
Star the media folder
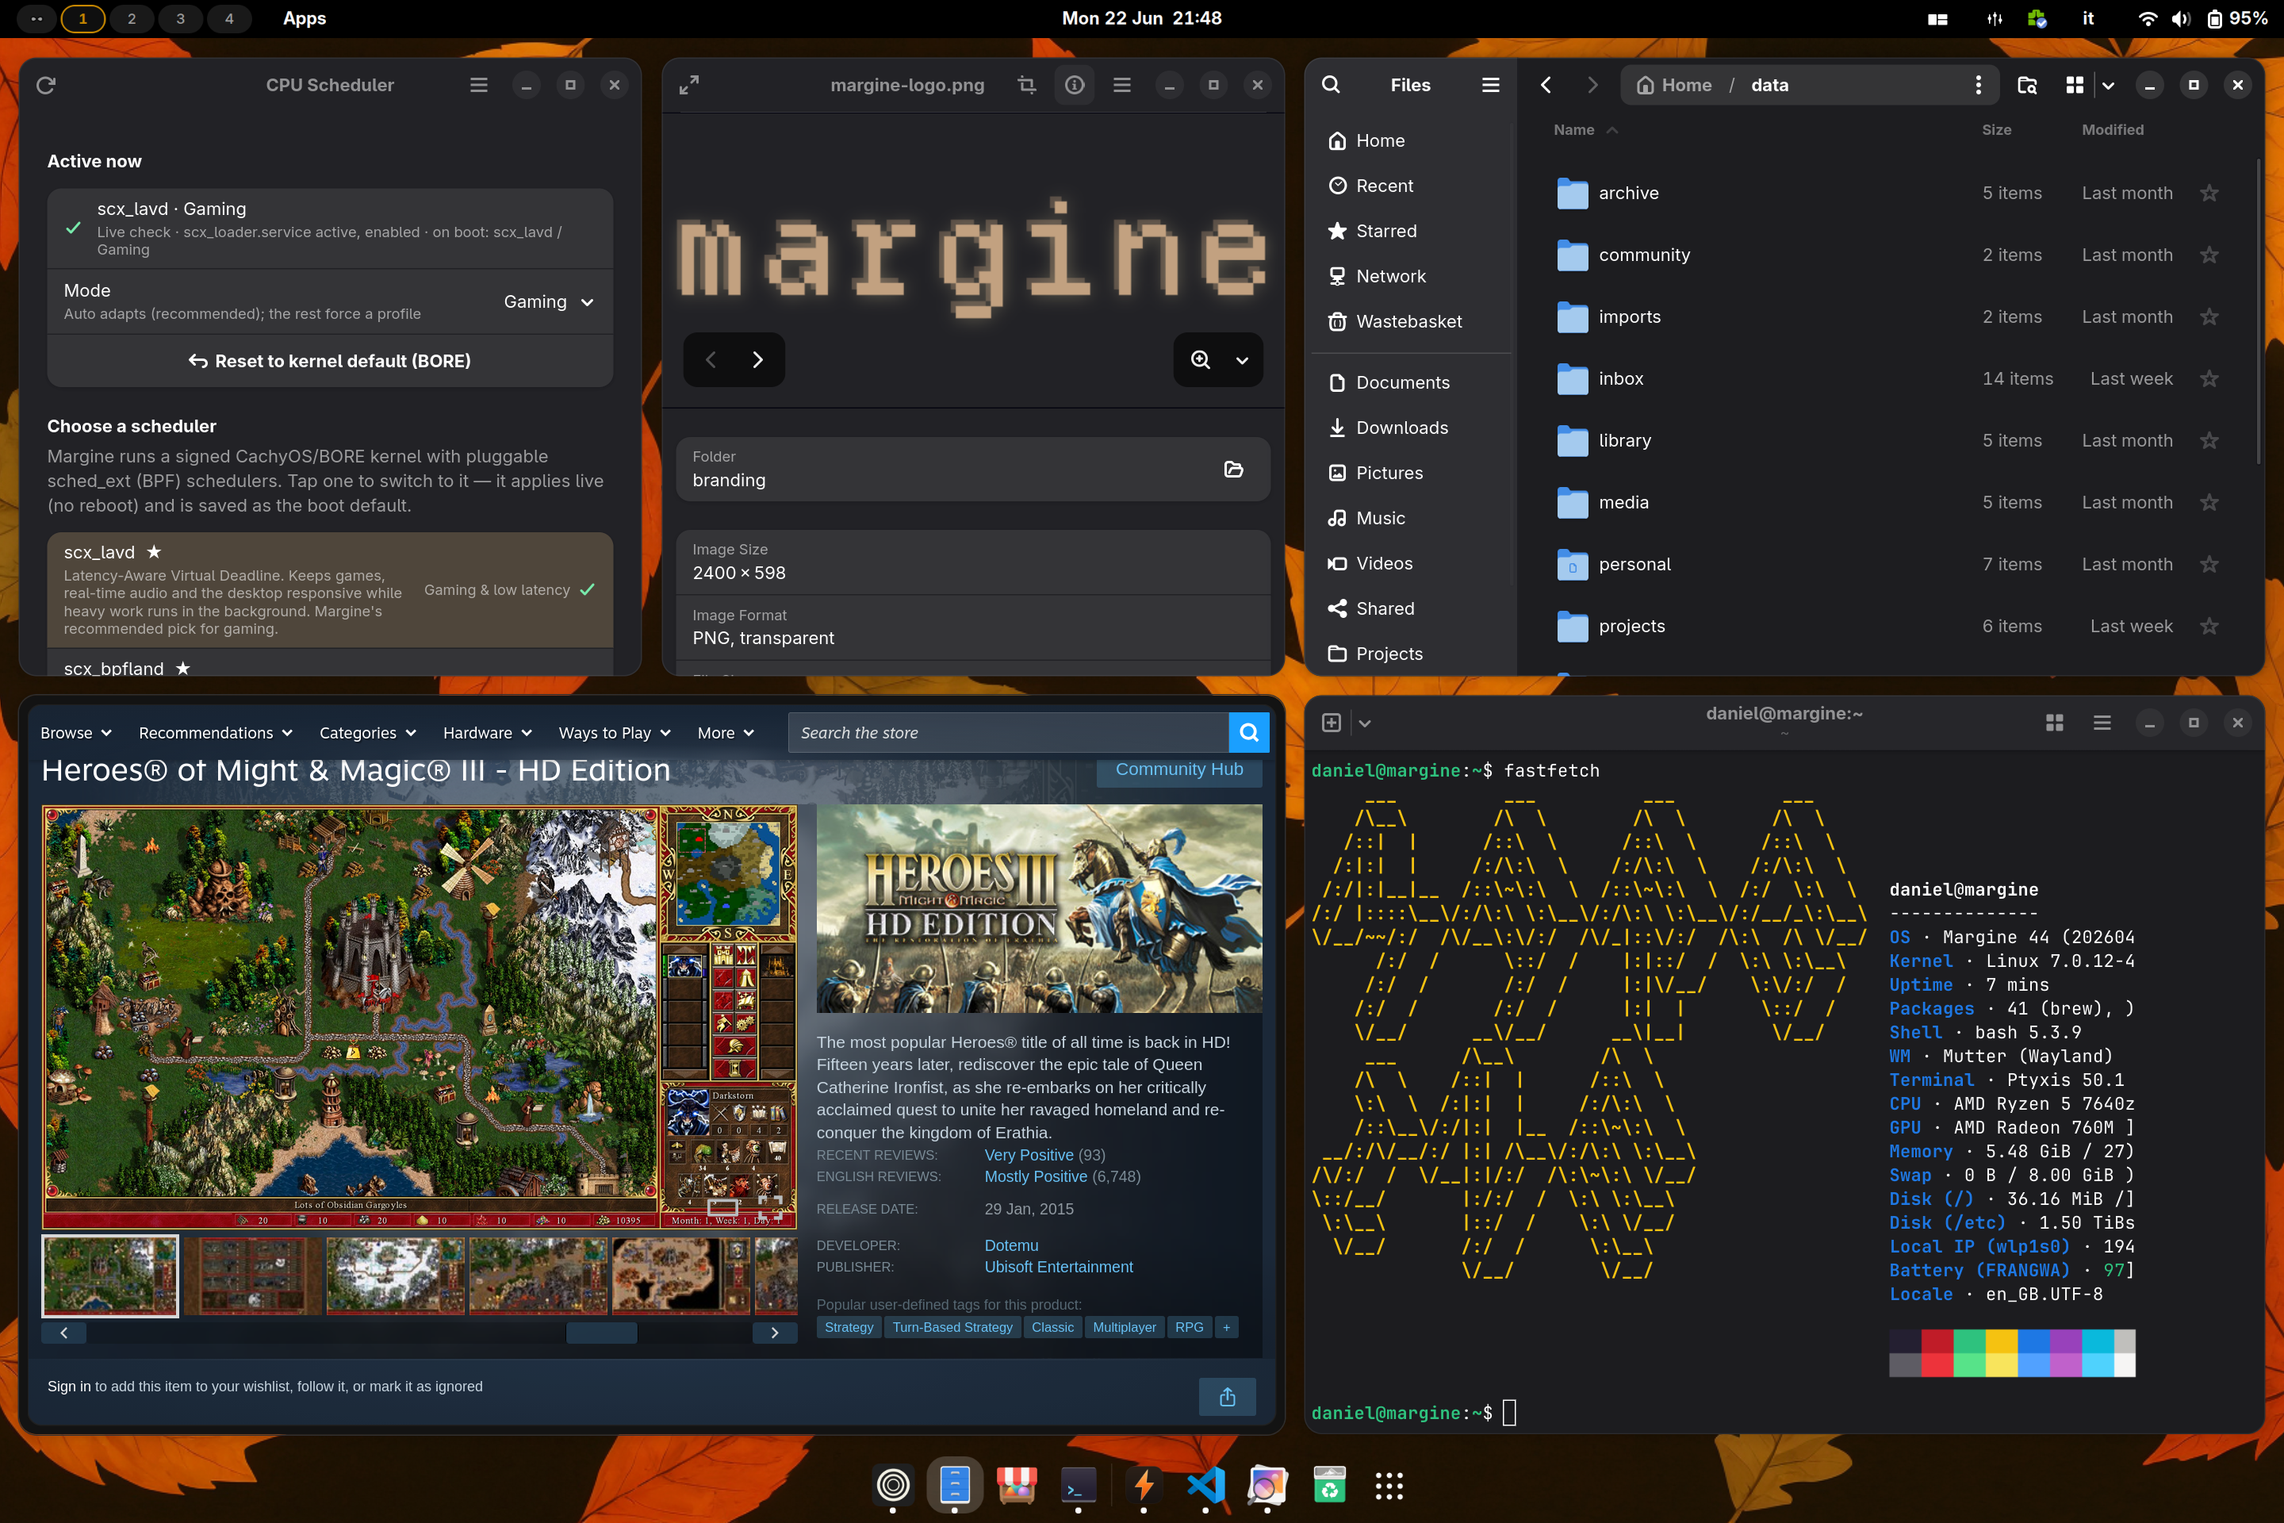point(2209,503)
